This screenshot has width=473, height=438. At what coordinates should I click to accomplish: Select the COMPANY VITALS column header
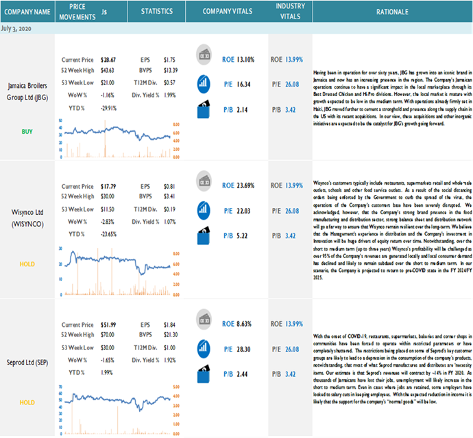tap(227, 12)
